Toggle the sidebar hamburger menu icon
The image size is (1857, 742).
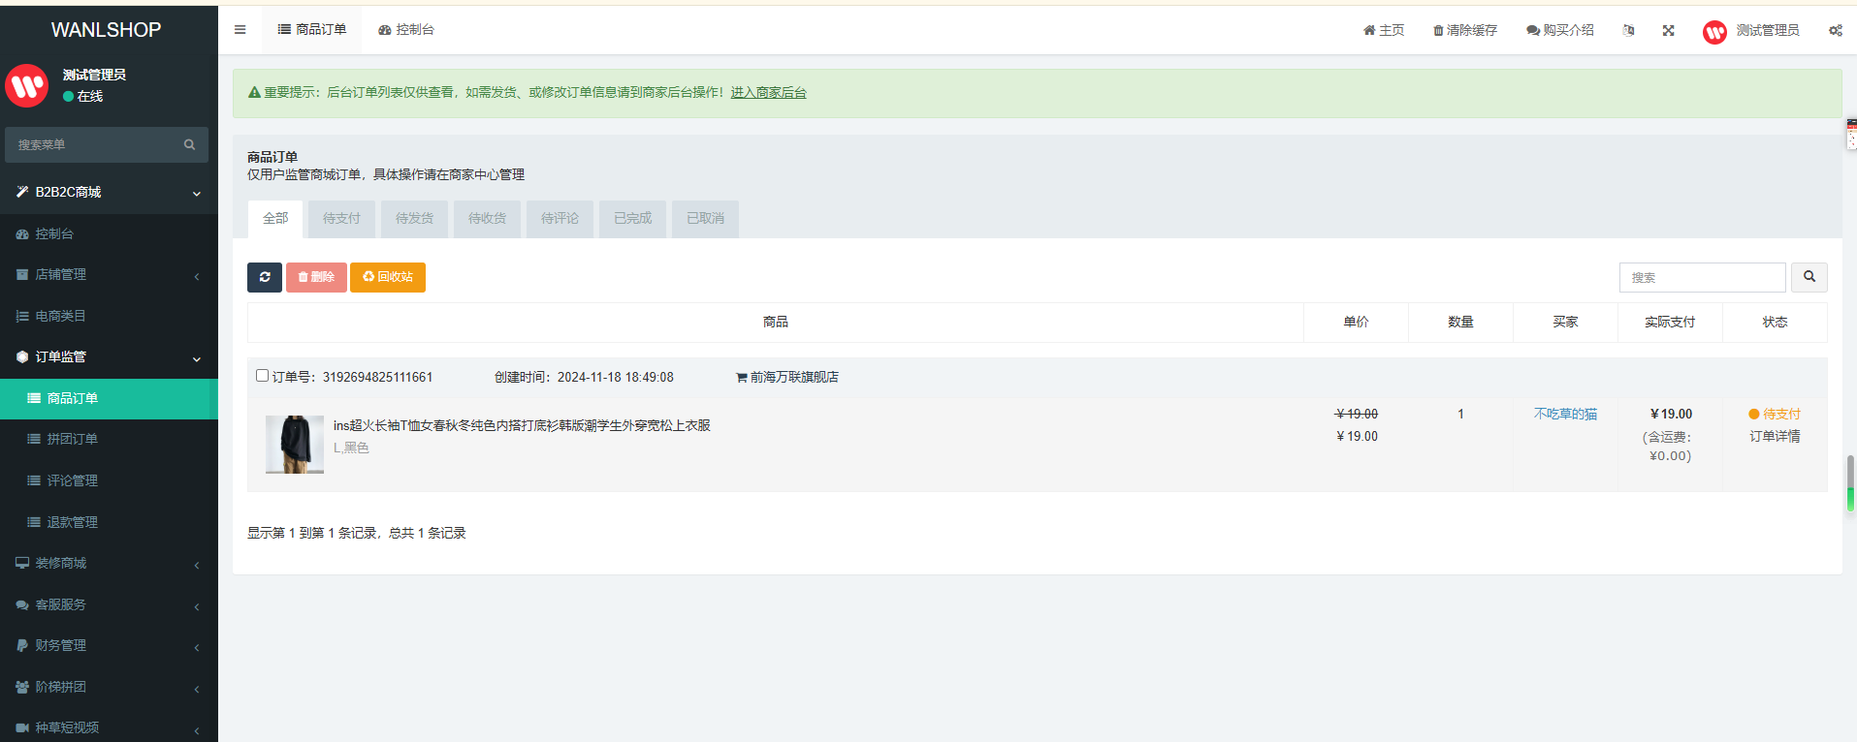coord(240,30)
